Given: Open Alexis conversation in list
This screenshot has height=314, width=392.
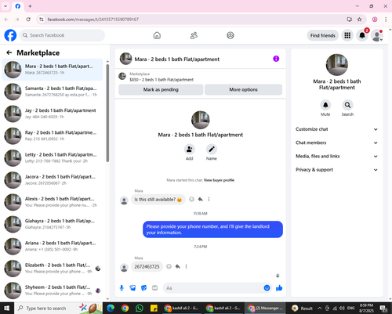Looking at the screenshot, I should (53, 202).
